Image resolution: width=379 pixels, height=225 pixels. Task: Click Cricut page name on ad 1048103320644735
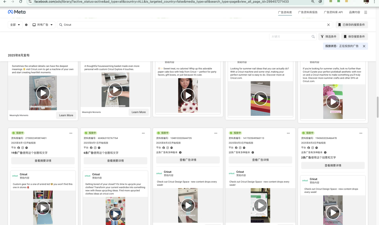[x=167, y=172]
